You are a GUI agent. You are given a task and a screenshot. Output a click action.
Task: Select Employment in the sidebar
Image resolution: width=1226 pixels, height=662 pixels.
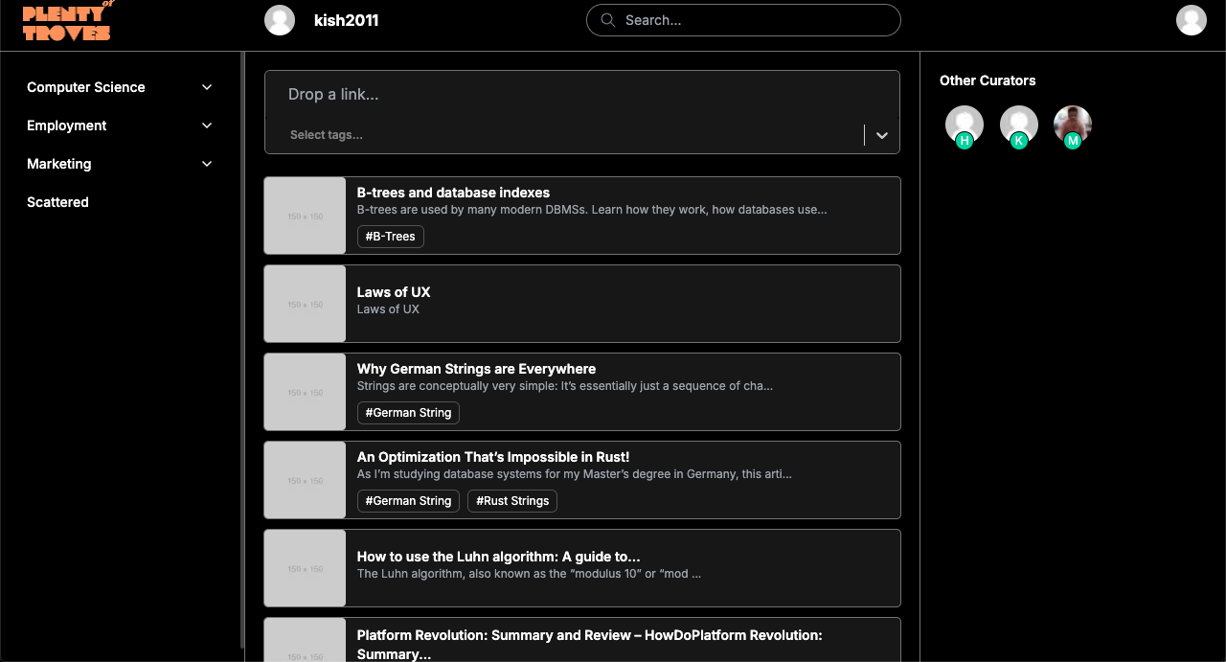click(x=67, y=126)
